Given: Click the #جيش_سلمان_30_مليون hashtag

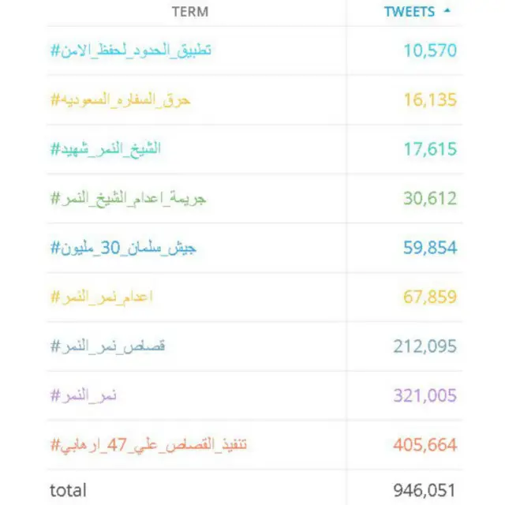Looking at the screenshot, I should pos(123,248).
